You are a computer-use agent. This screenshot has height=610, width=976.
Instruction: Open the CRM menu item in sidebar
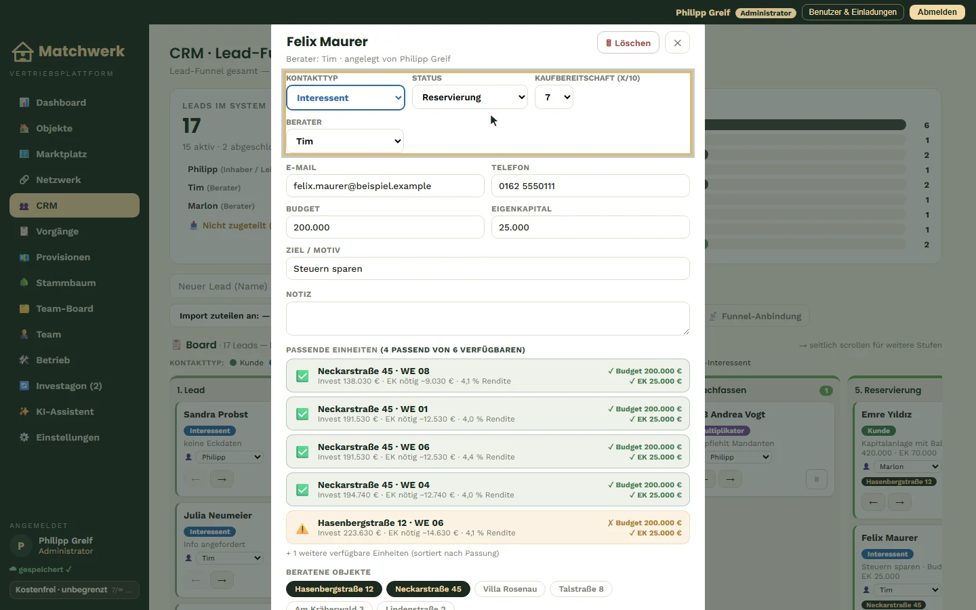point(75,205)
